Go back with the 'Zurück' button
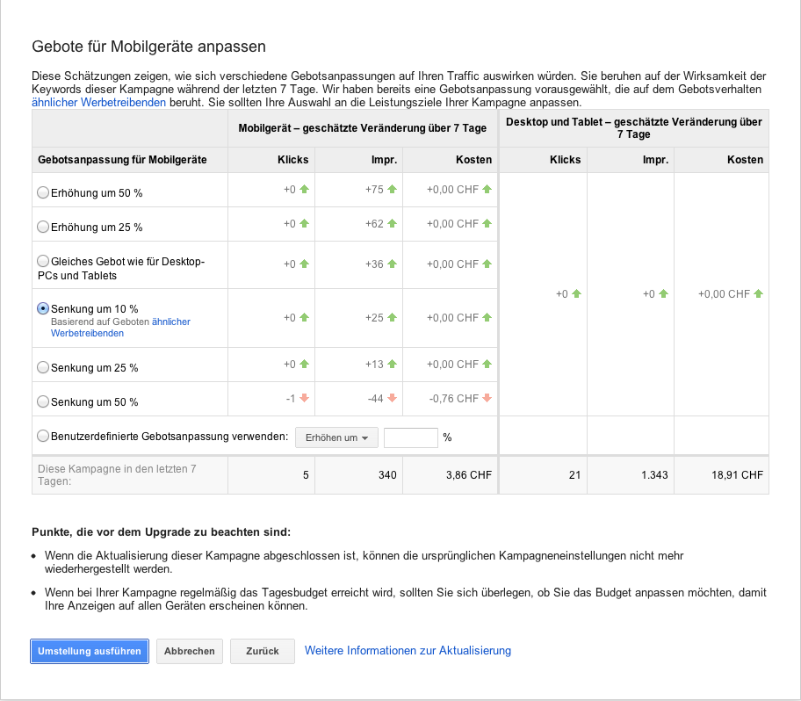 262,651
